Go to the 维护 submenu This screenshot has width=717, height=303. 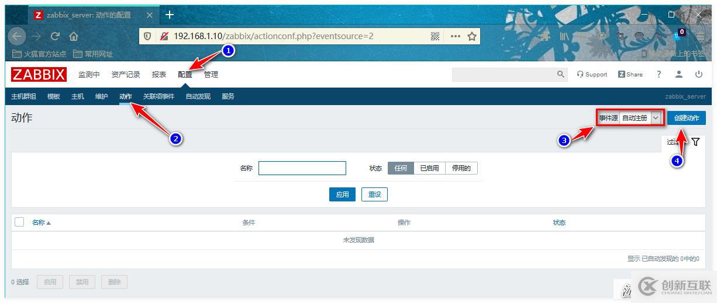point(102,96)
